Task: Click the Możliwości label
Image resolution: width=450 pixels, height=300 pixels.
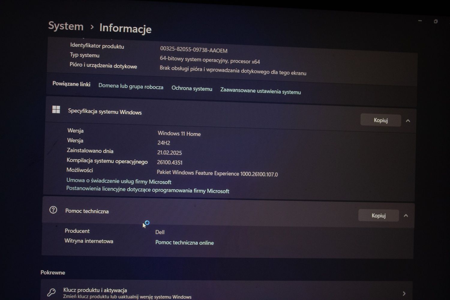Action: (x=79, y=170)
